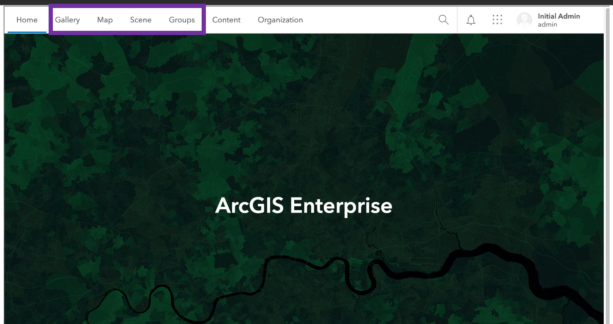Click the admin username text
The image size is (613, 324).
coord(547,24)
